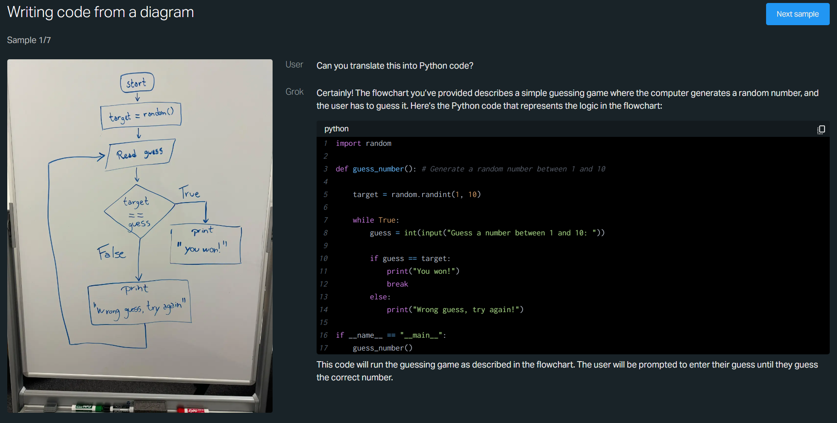837x423 pixels.
Task: Click the question 'Can you translate this into Python code?'
Action: [x=395, y=66]
